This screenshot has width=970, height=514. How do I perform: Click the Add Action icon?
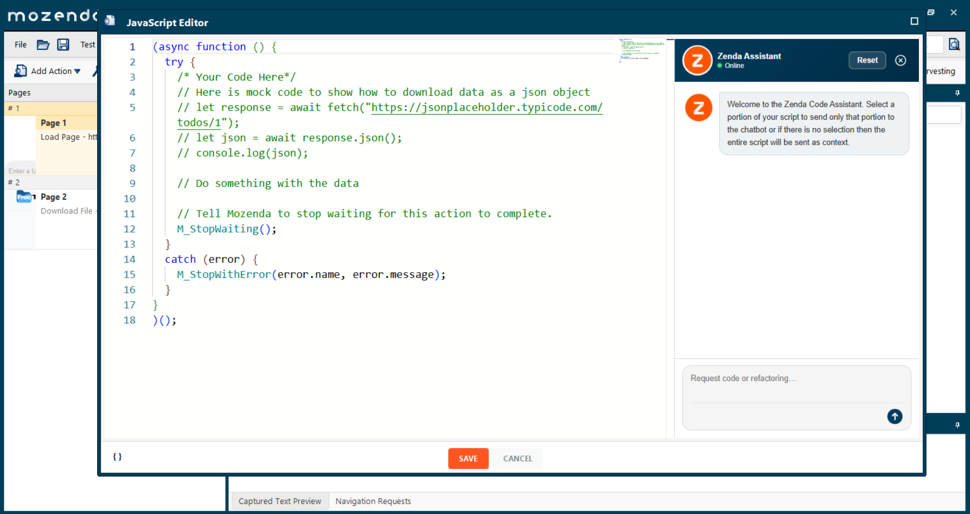click(x=21, y=71)
